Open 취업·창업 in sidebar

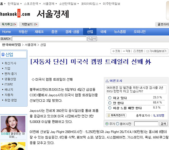click(x=11, y=100)
